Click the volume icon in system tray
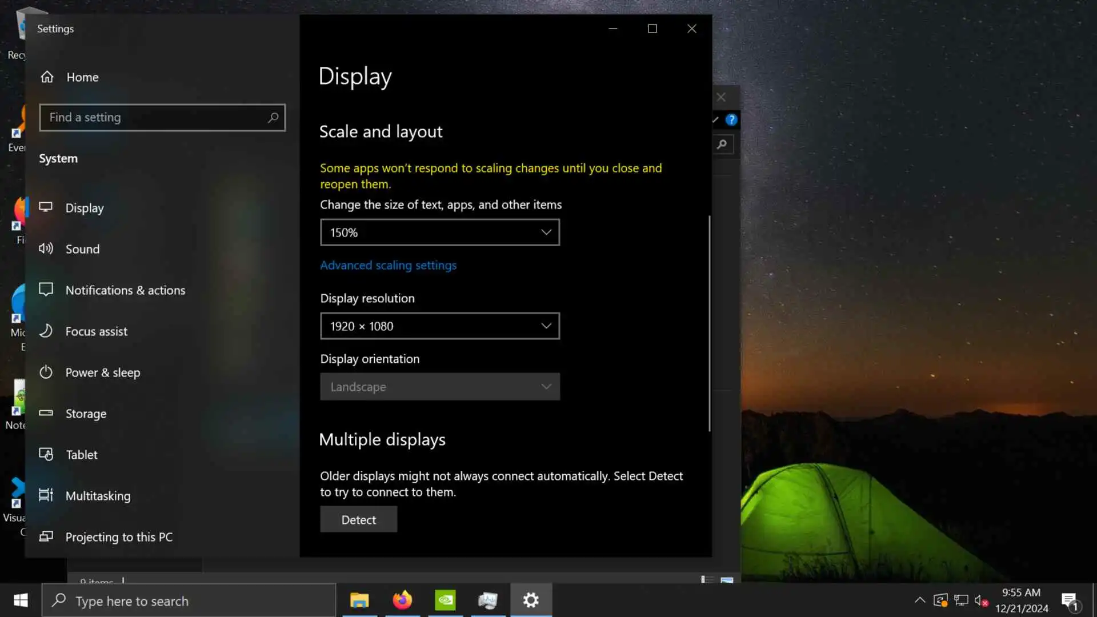 (980, 600)
